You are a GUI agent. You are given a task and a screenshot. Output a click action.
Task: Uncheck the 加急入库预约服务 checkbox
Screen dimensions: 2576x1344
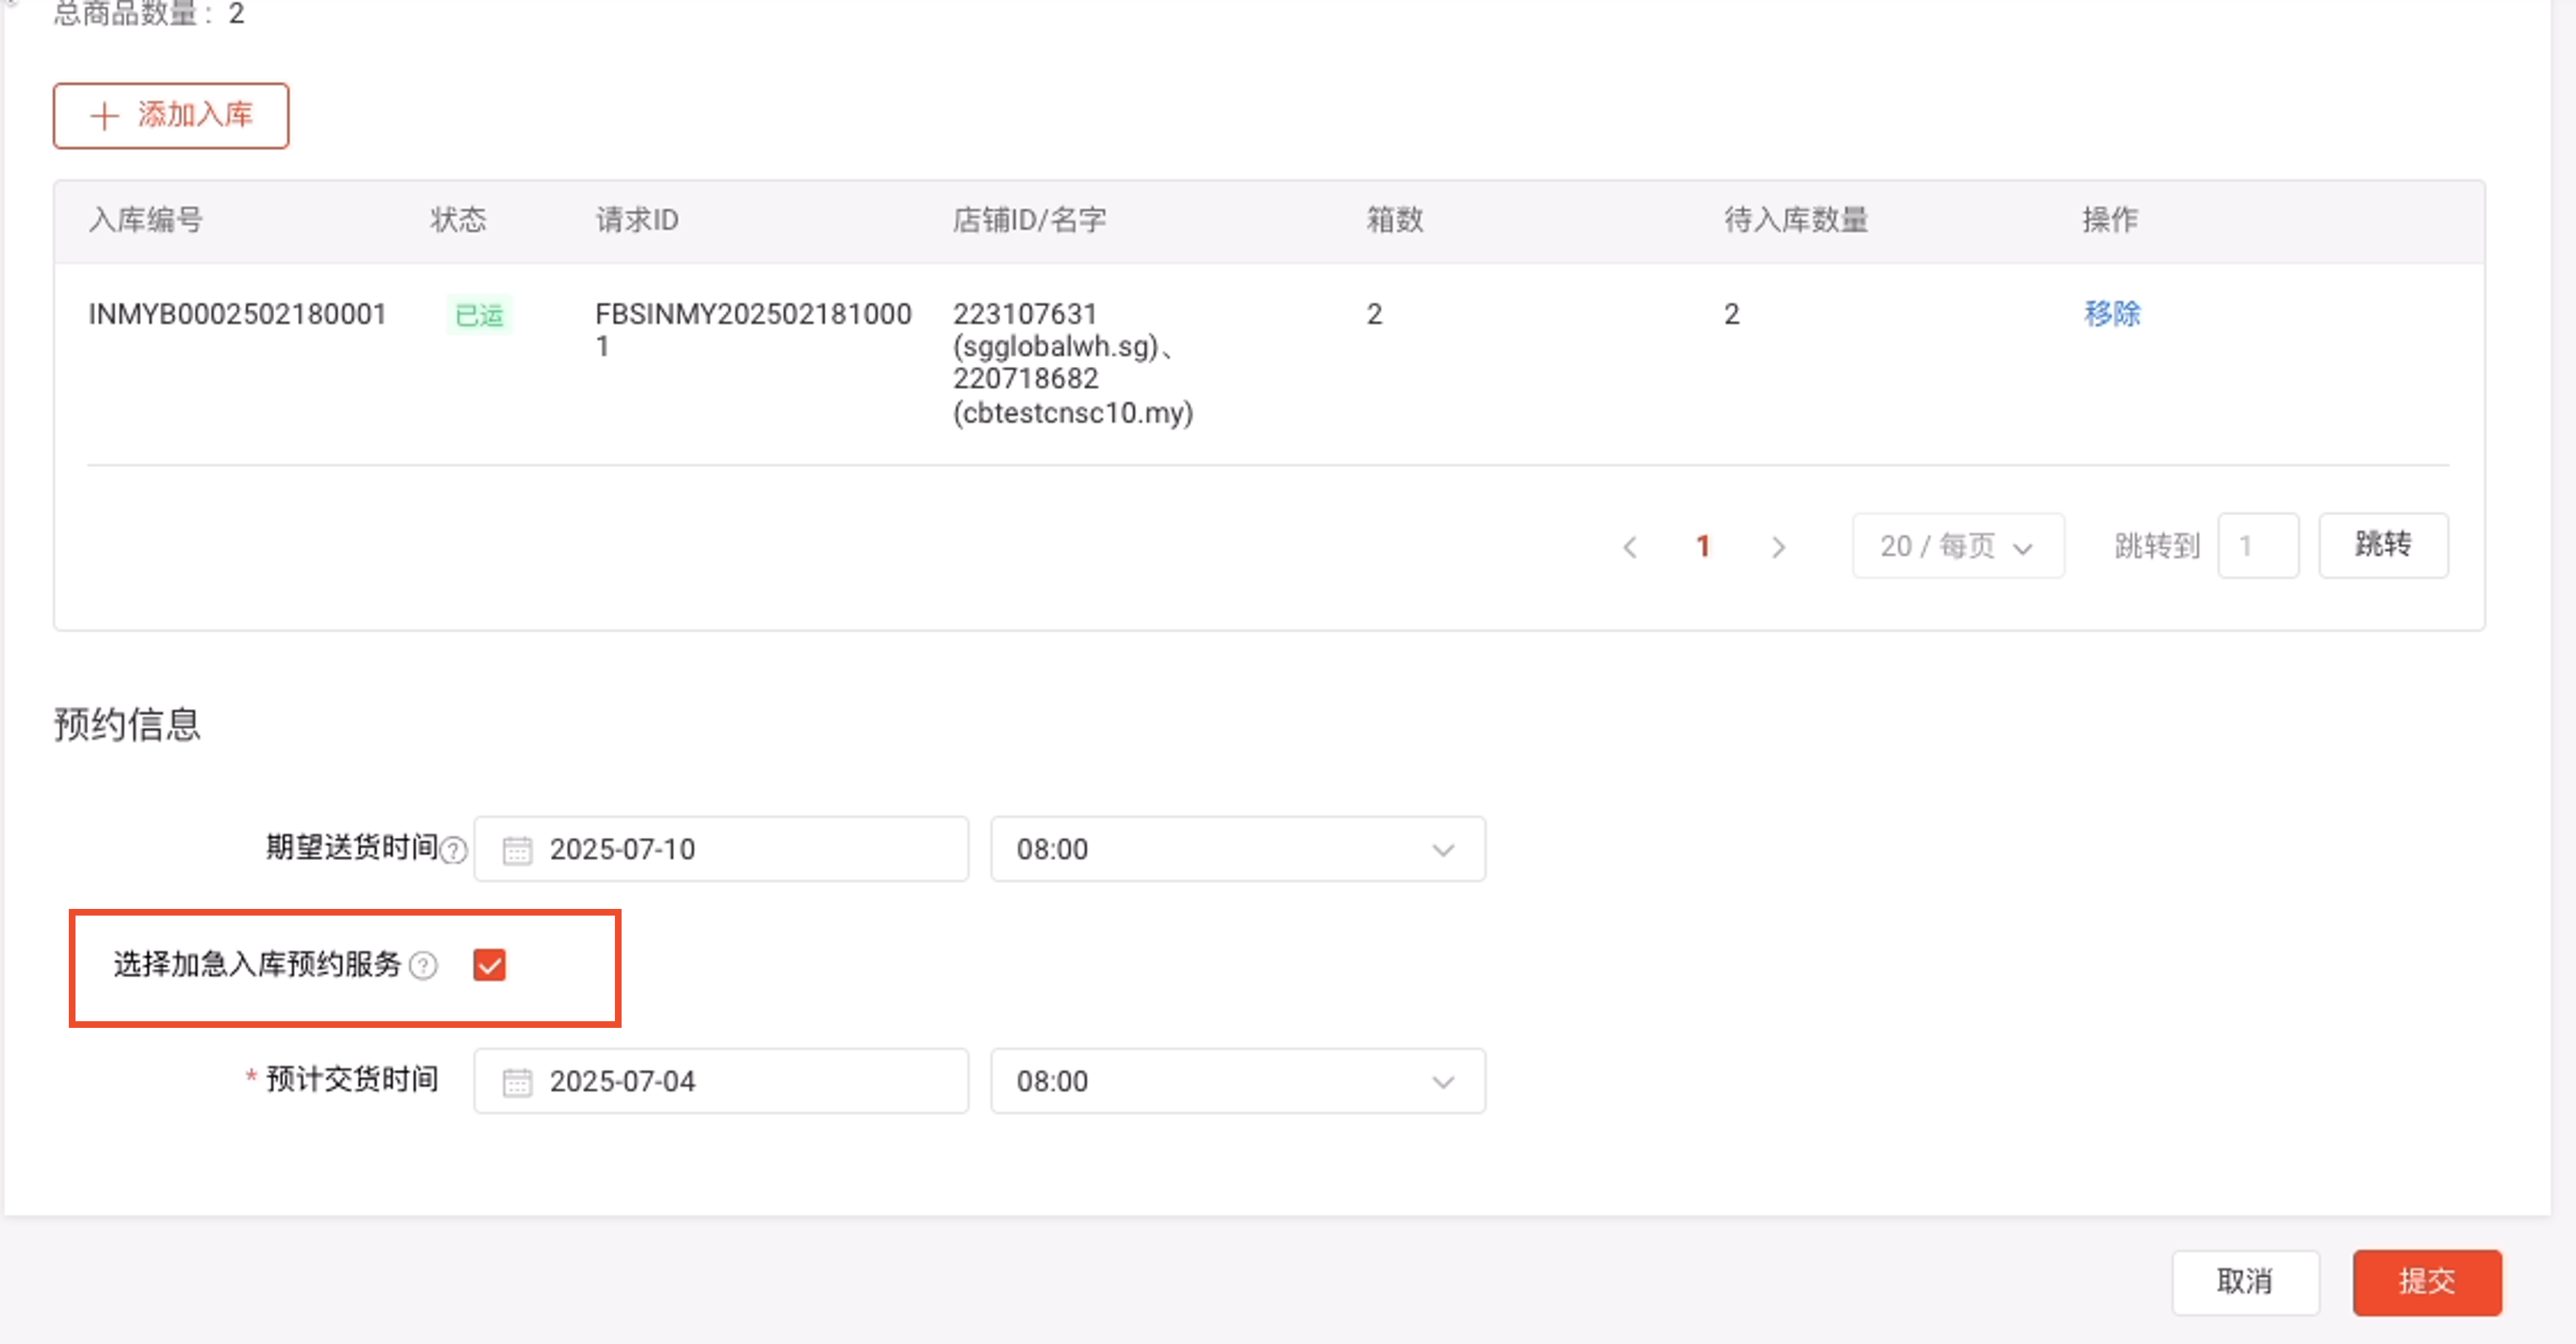[x=489, y=965]
